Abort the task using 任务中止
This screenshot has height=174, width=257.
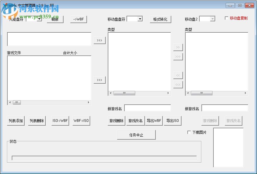136,134
